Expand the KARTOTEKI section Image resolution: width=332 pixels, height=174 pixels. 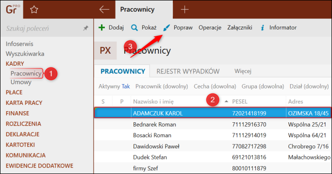click(20, 145)
